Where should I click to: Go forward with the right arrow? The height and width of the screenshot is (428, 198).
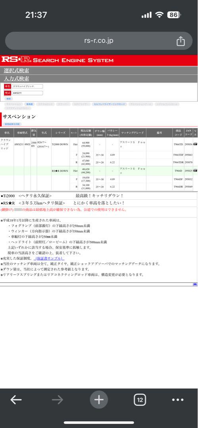tap(58, 400)
